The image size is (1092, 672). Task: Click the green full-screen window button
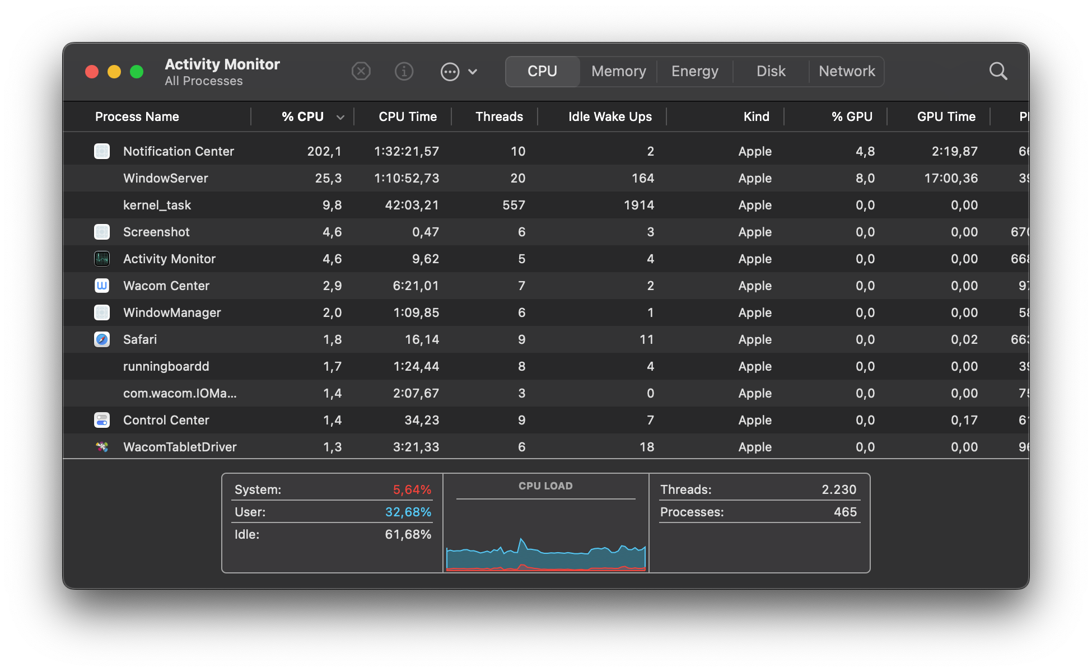(x=137, y=72)
